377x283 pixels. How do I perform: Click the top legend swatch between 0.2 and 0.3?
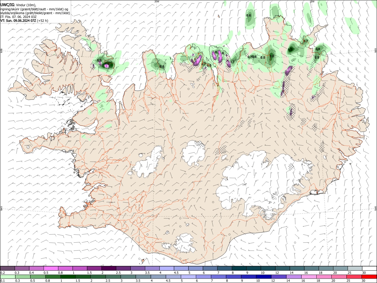[7, 268]
